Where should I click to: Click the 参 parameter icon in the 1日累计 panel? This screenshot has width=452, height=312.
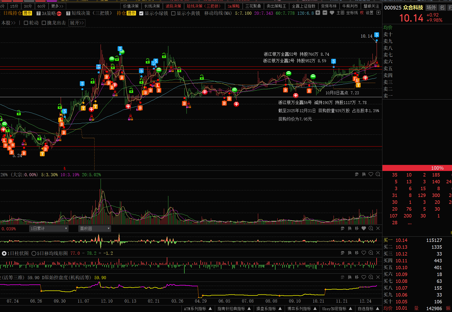[342, 228]
